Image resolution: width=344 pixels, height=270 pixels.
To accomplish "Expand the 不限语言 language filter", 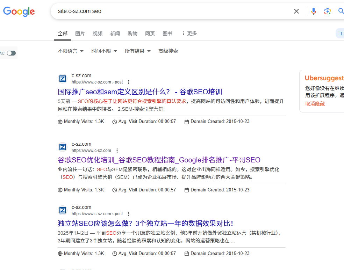I will (71, 51).
